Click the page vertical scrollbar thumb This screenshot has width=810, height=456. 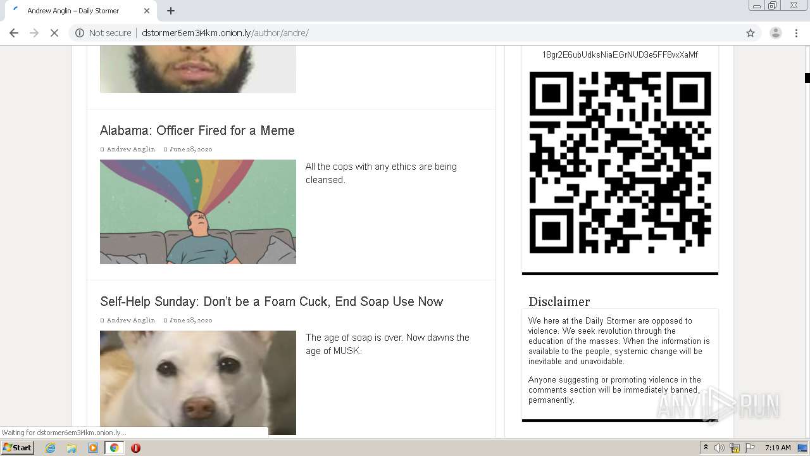tap(807, 78)
